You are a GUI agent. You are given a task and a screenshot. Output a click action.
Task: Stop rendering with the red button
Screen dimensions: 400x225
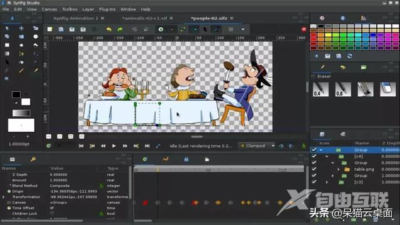(304, 29)
